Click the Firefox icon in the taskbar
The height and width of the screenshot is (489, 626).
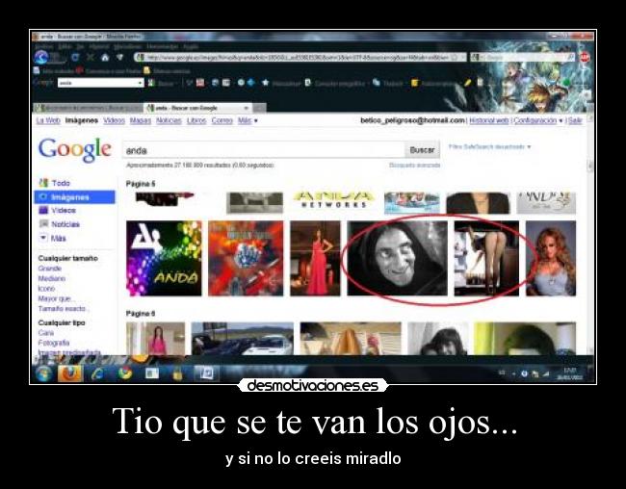click(x=70, y=374)
